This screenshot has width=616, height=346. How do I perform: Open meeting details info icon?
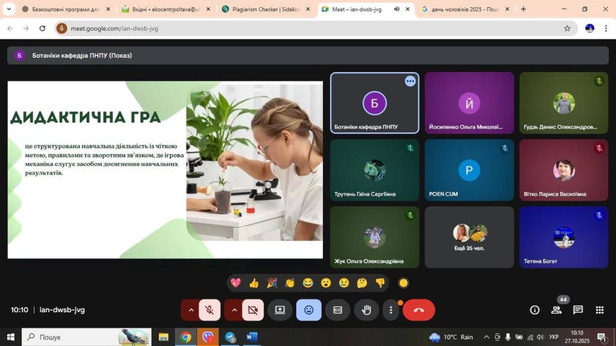coord(534,310)
